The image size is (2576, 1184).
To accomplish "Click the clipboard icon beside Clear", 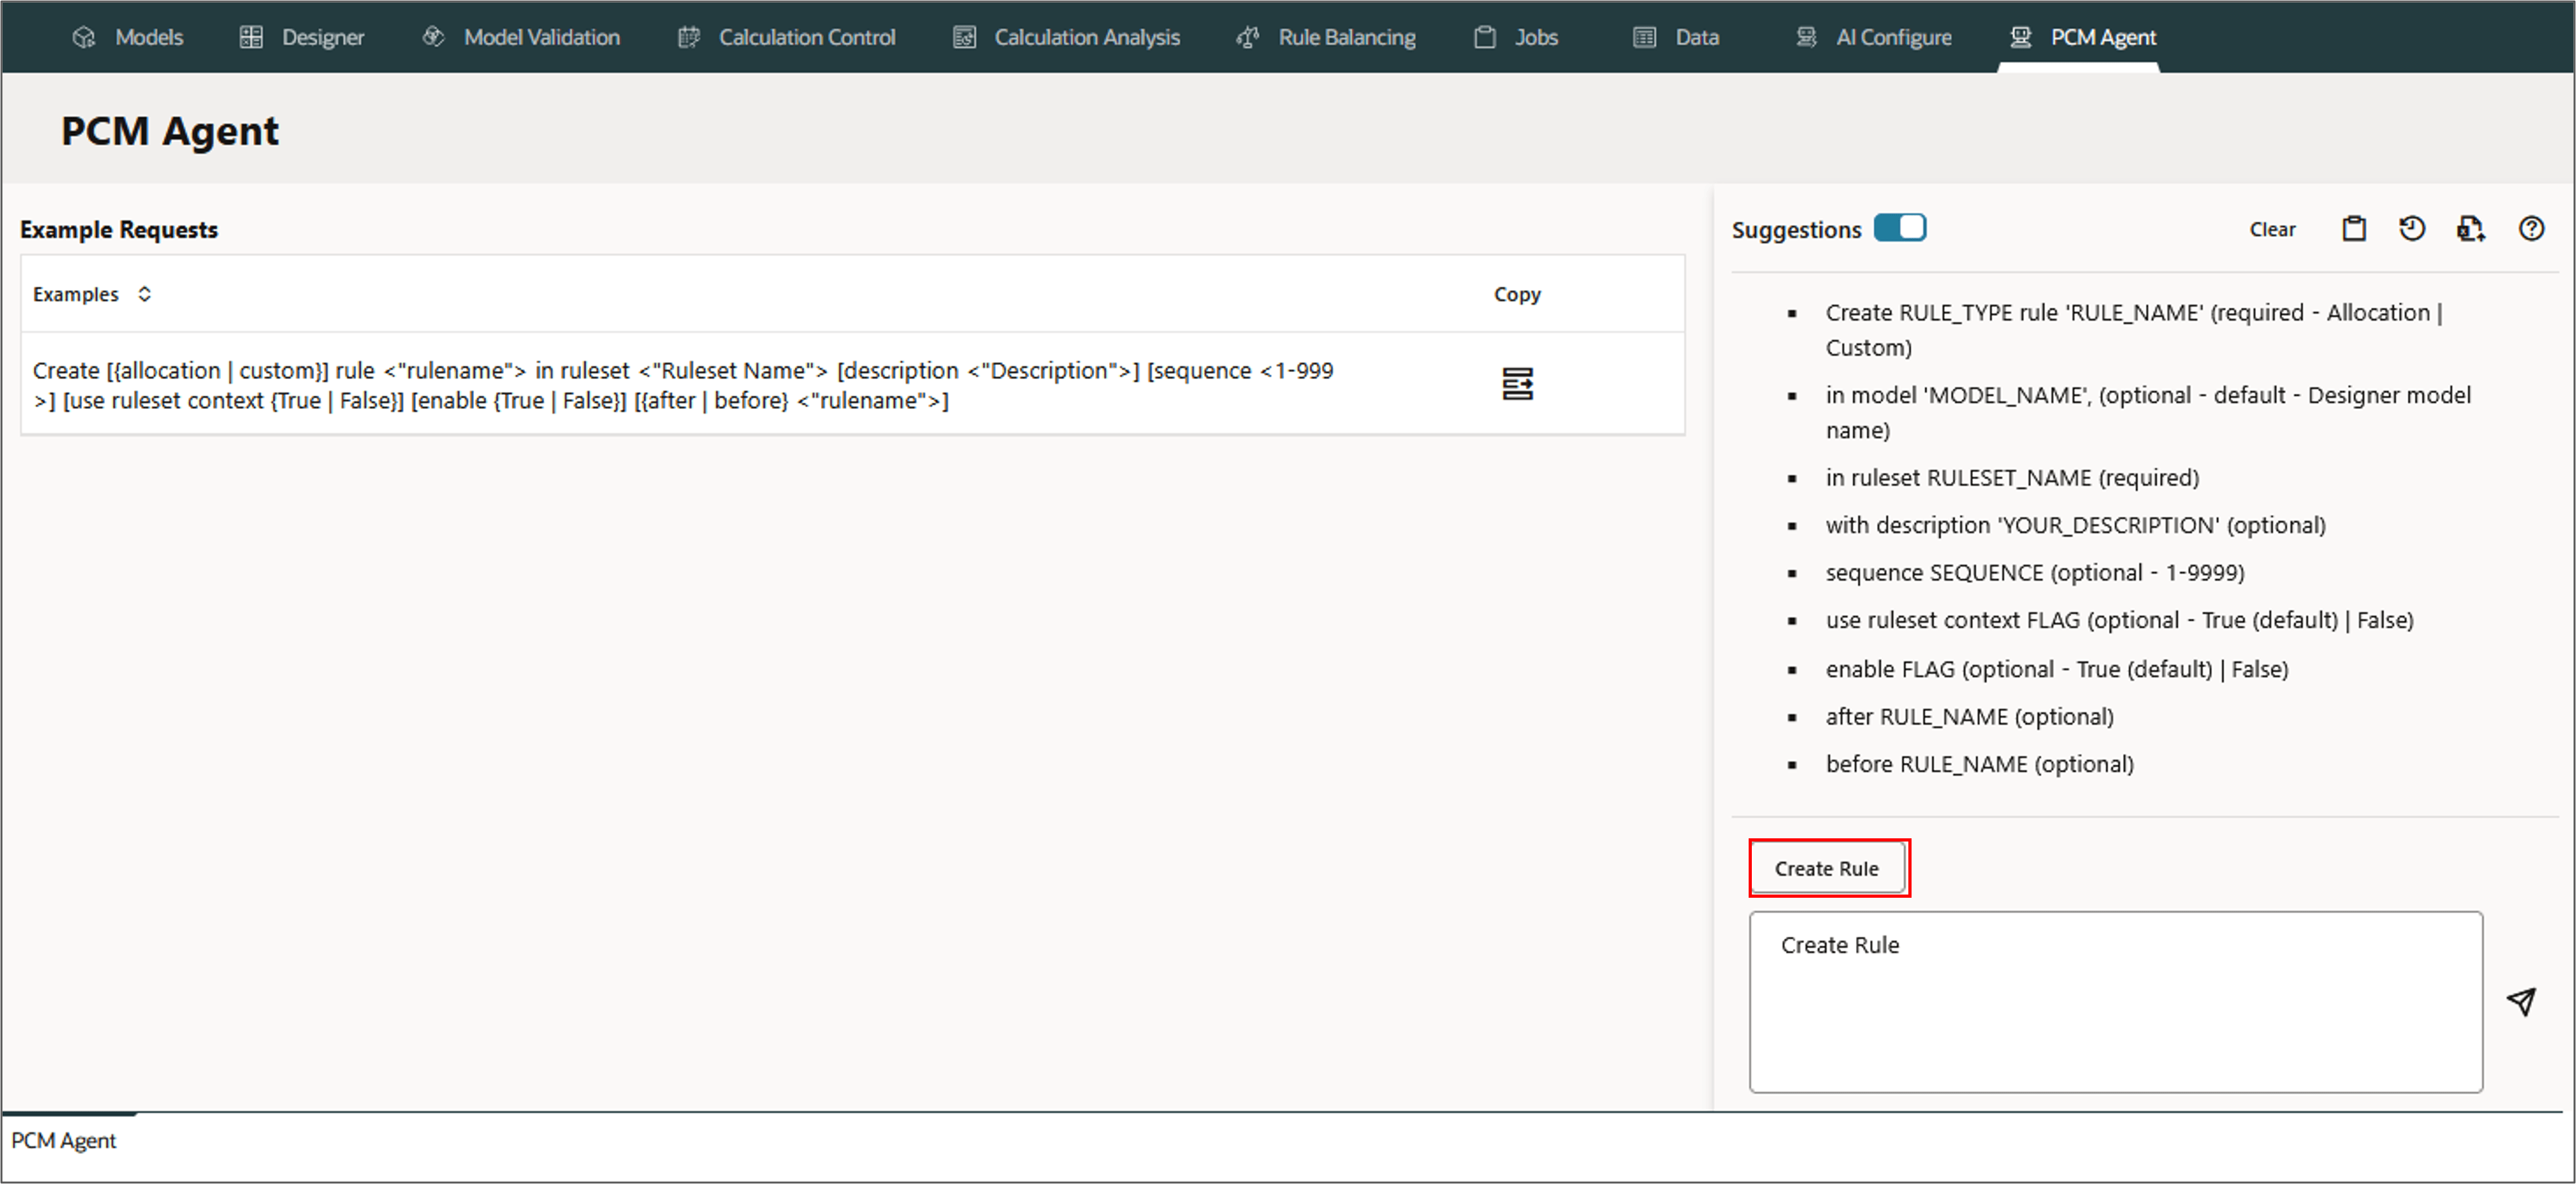I will point(2353,229).
